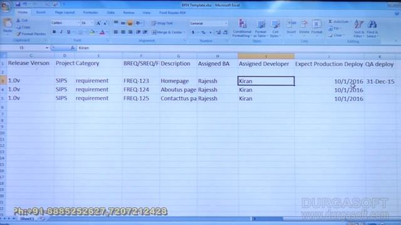
Task: Open the Foxit Reader PDF tab
Action: click(x=172, y=12)
